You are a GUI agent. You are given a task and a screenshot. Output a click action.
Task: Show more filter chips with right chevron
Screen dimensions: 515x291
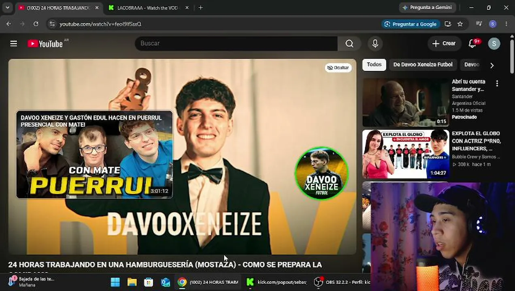click(492, 65)
